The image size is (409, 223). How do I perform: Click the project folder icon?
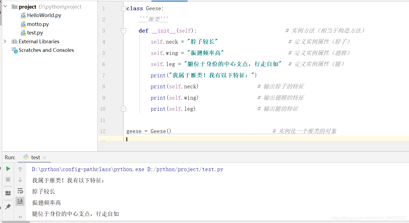coord(14,7)
